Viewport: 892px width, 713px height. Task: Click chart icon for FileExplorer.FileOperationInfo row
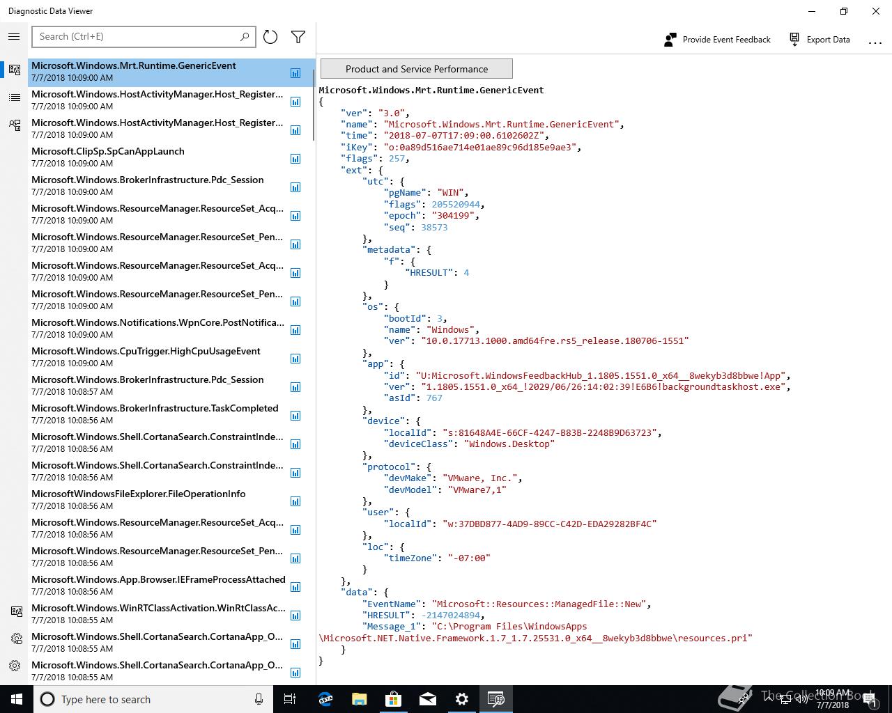coord(295,501)
